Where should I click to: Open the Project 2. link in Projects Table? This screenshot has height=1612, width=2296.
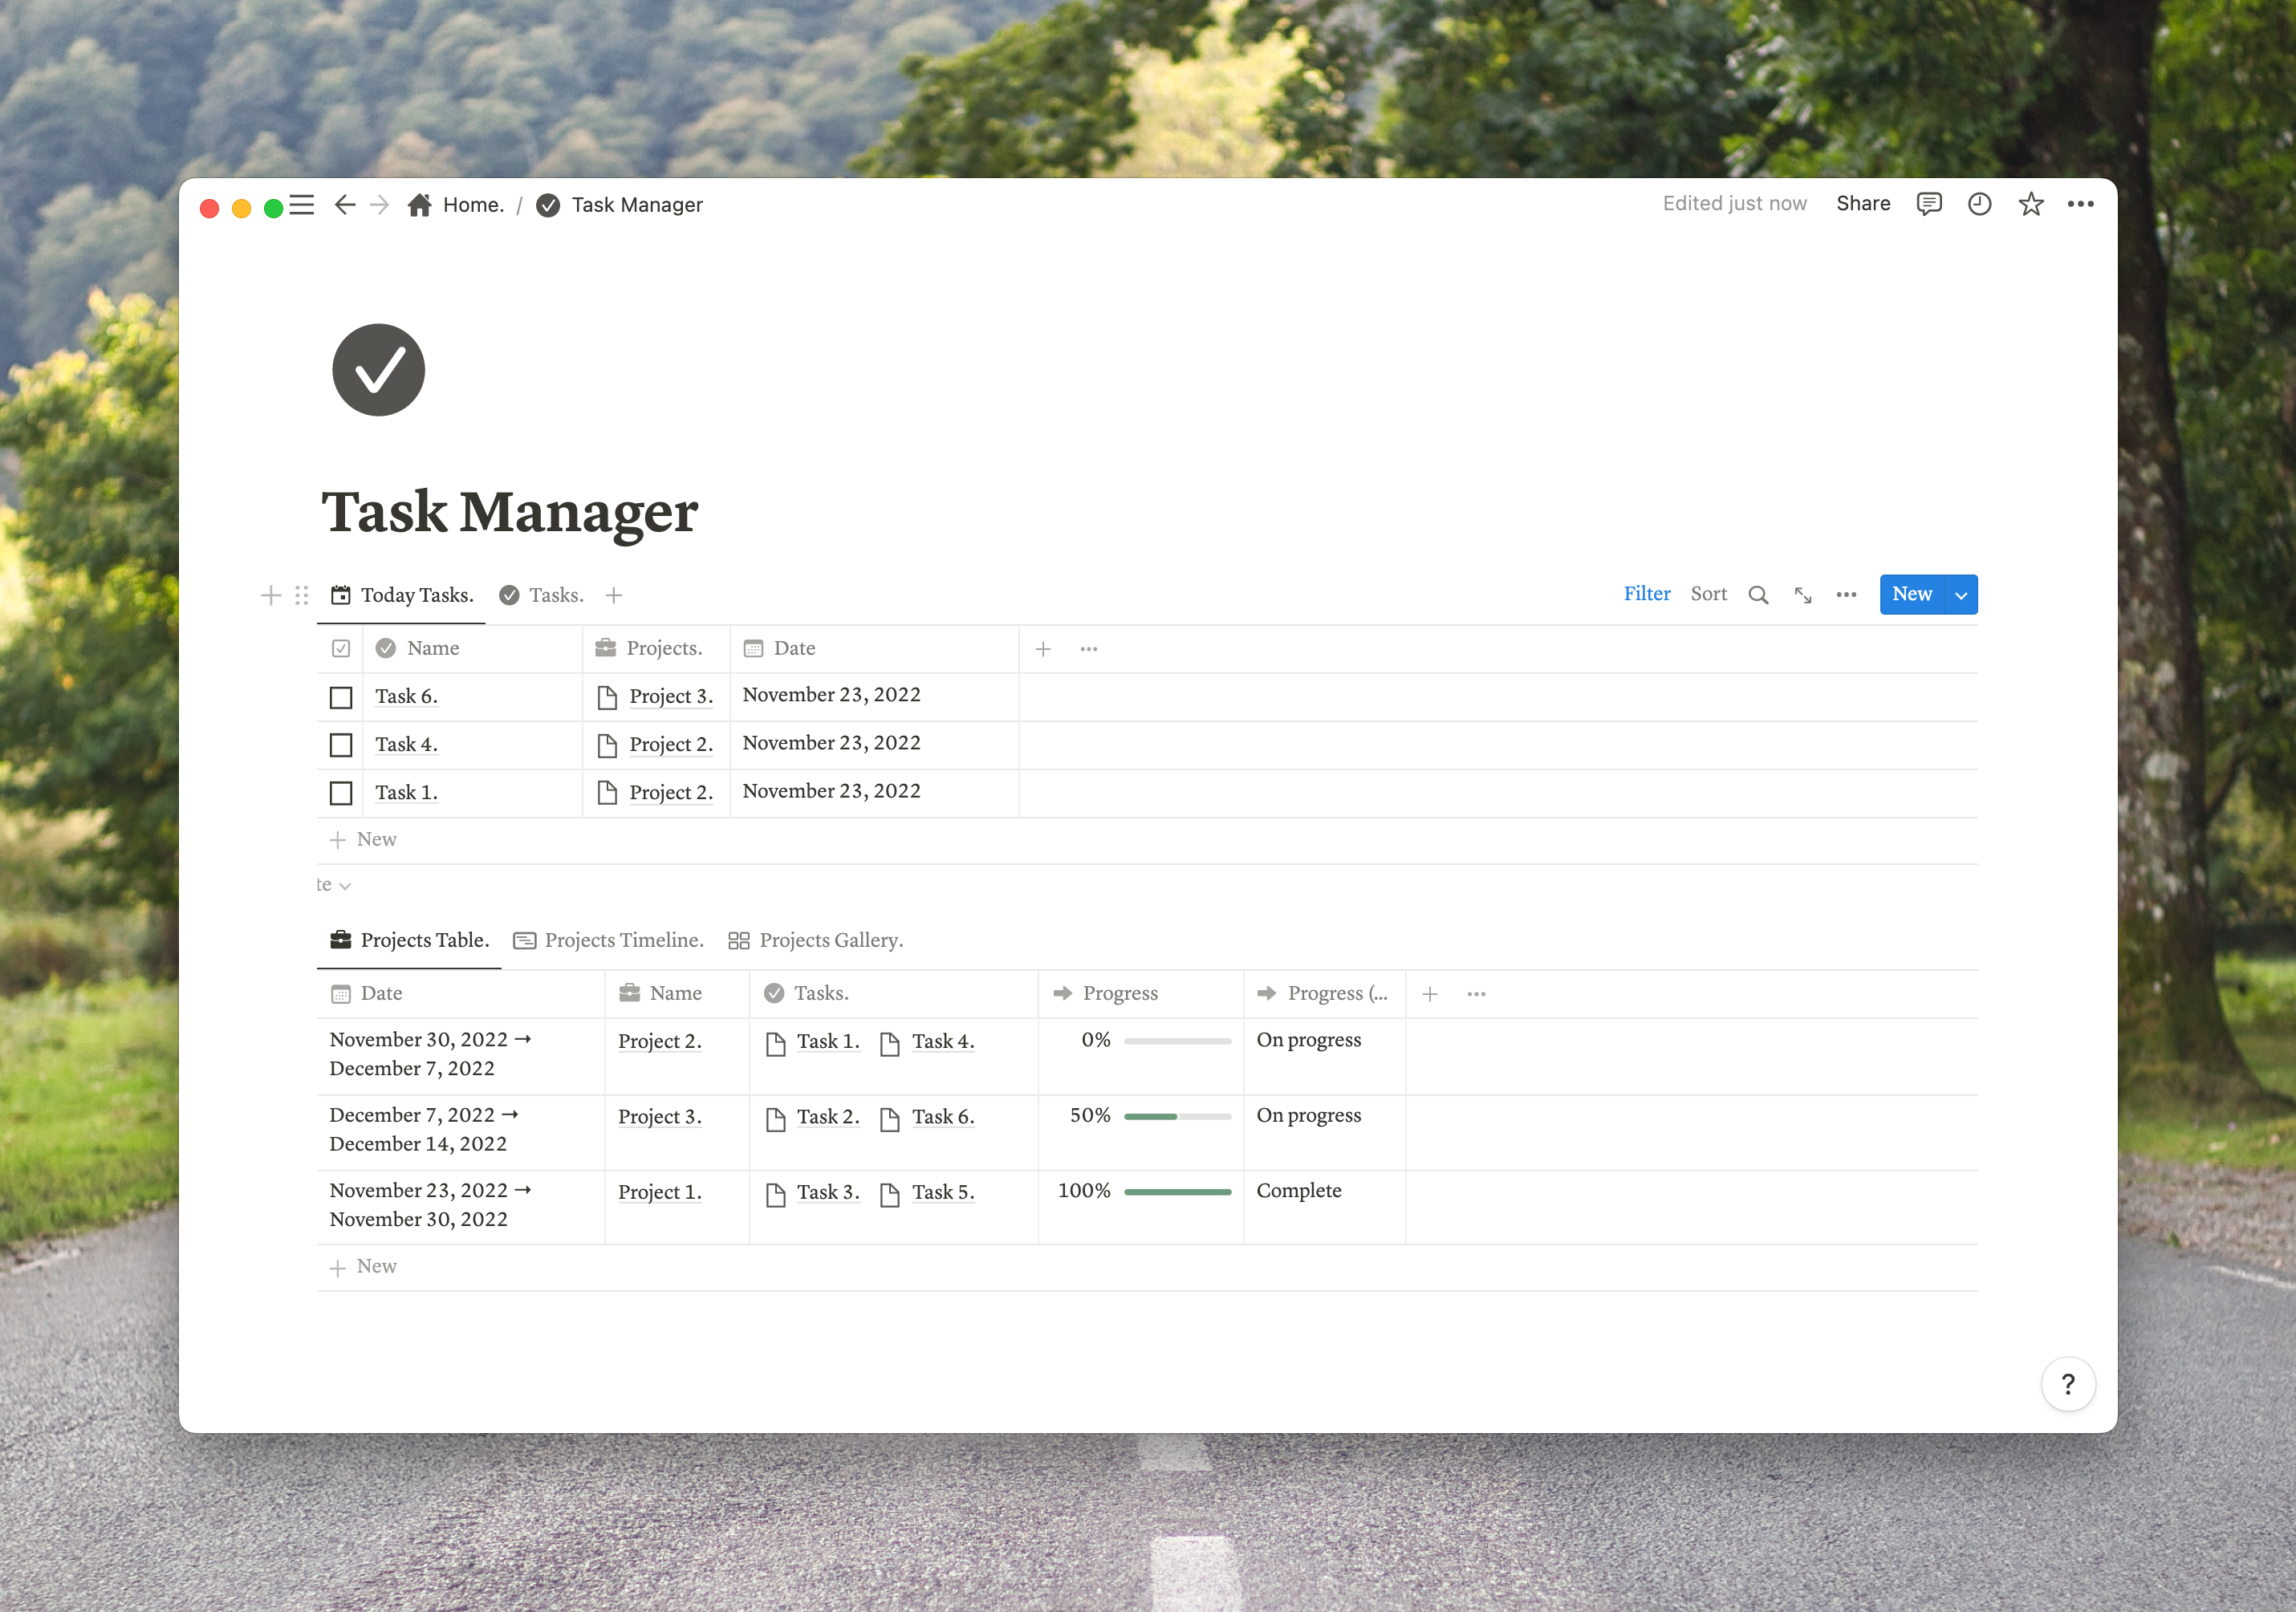(660, 1042)
